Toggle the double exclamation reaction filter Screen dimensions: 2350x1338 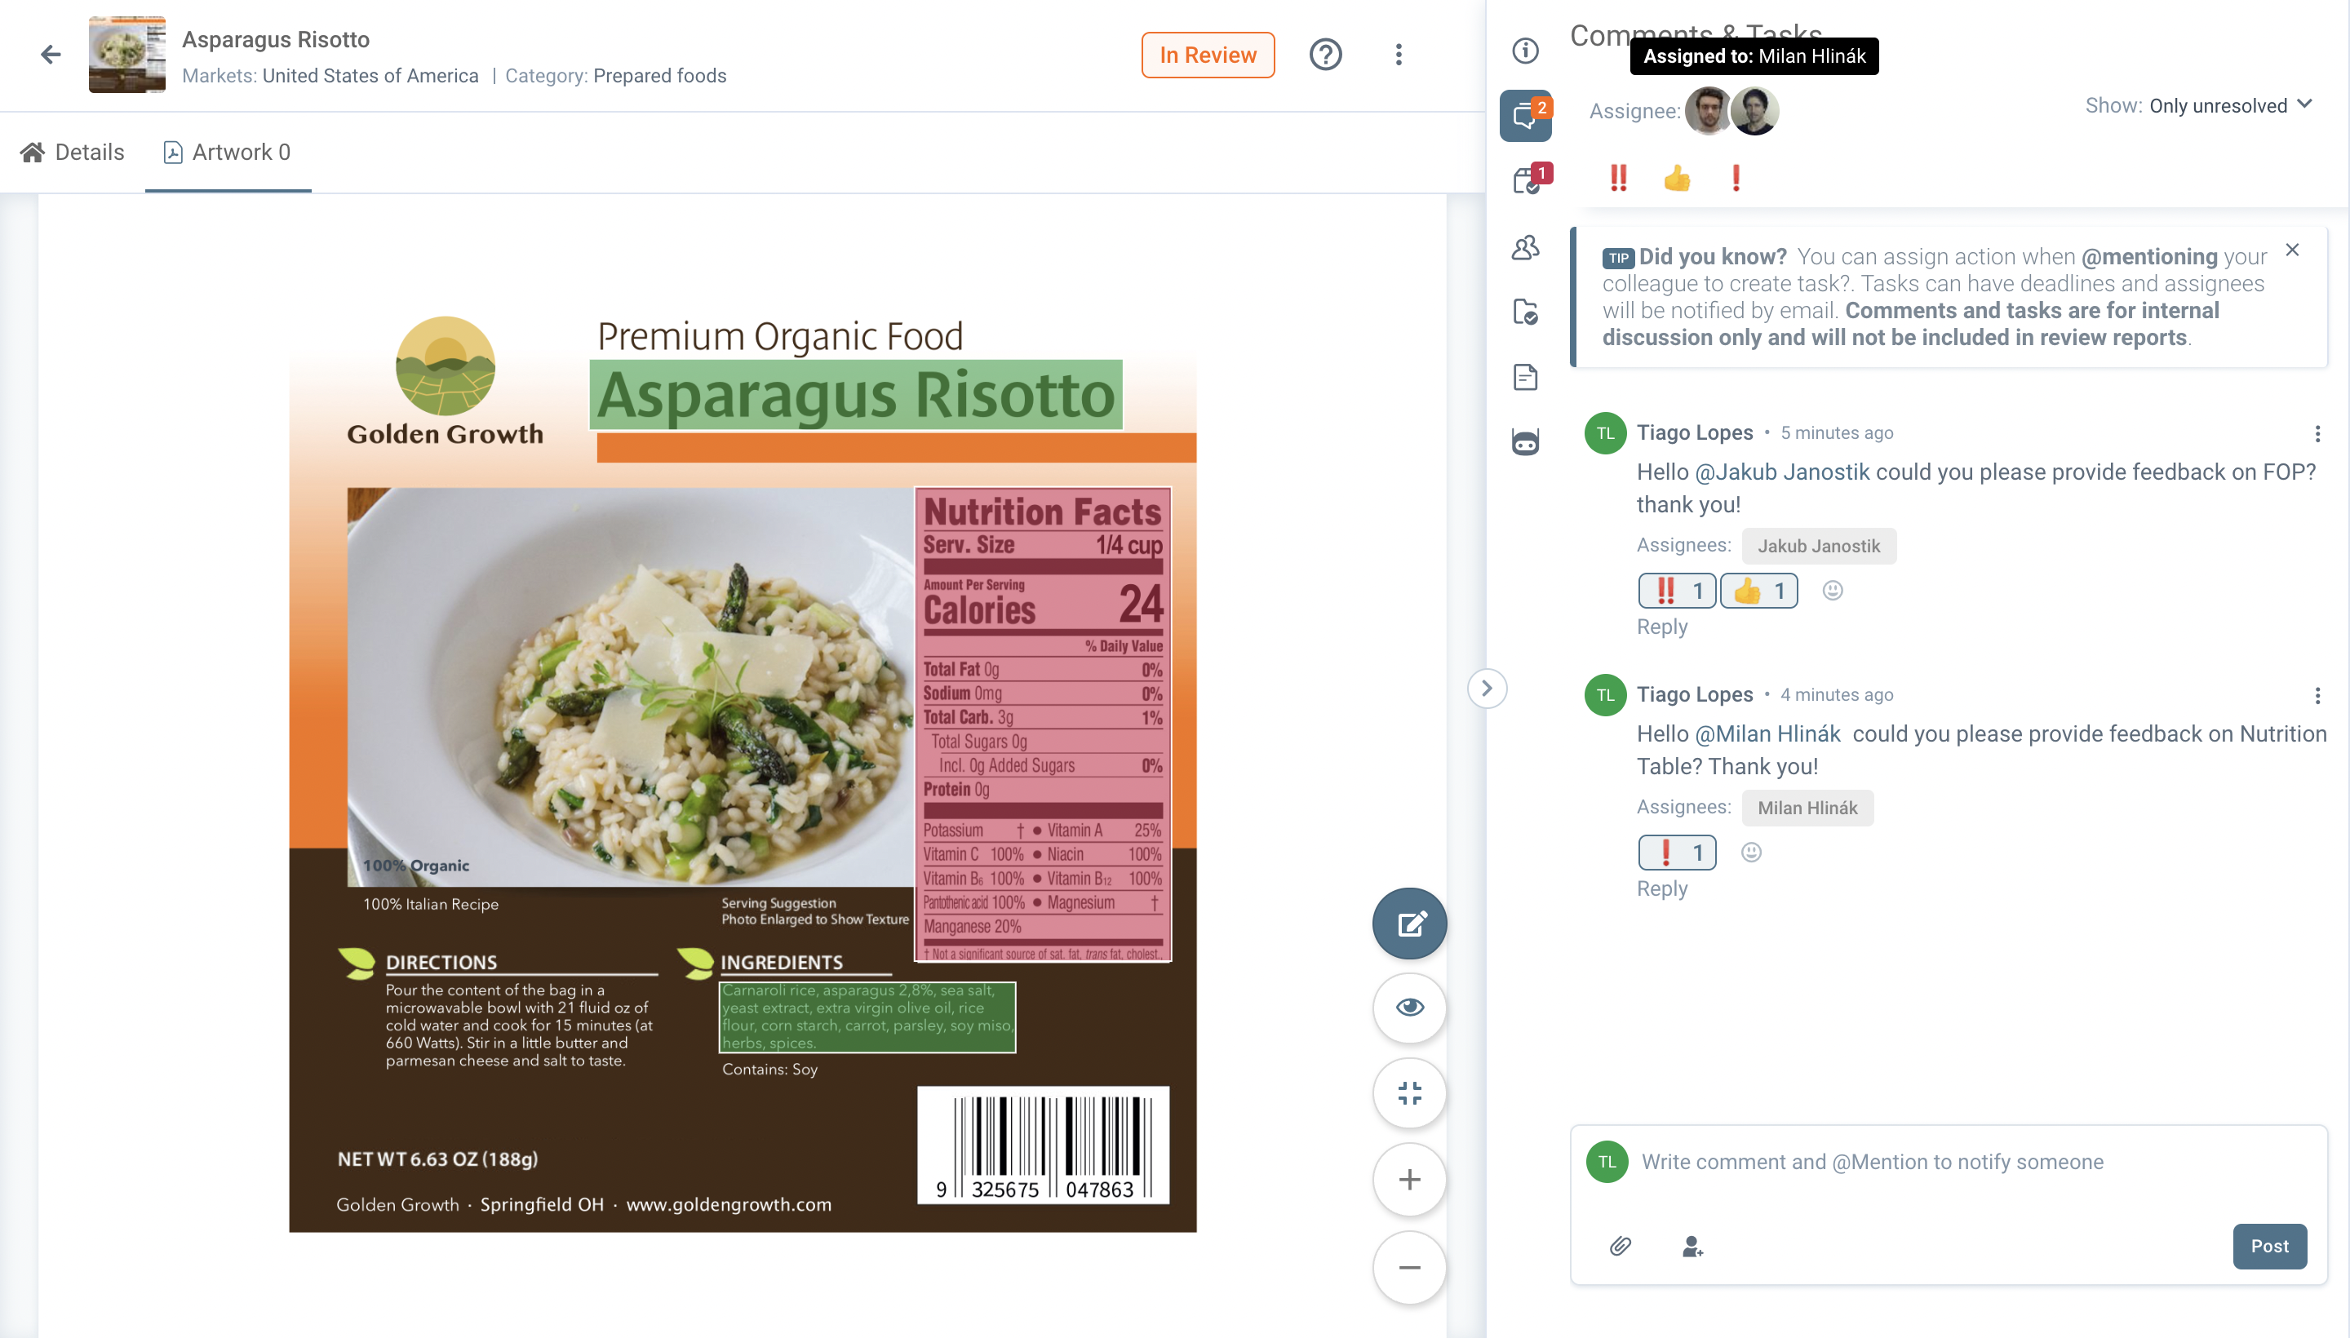1618,179
